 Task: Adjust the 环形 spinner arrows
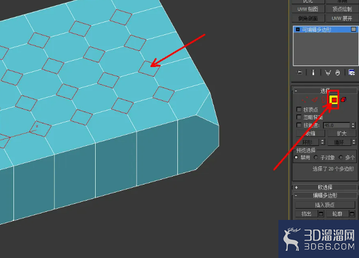click(322, 142)
